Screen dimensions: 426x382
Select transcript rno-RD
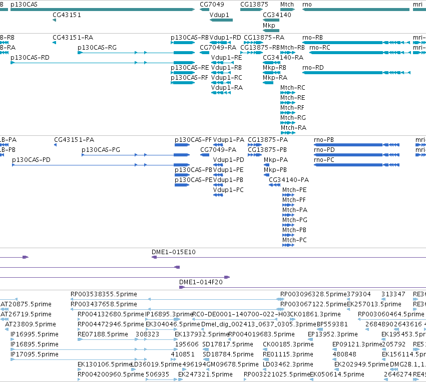(313, 68)
